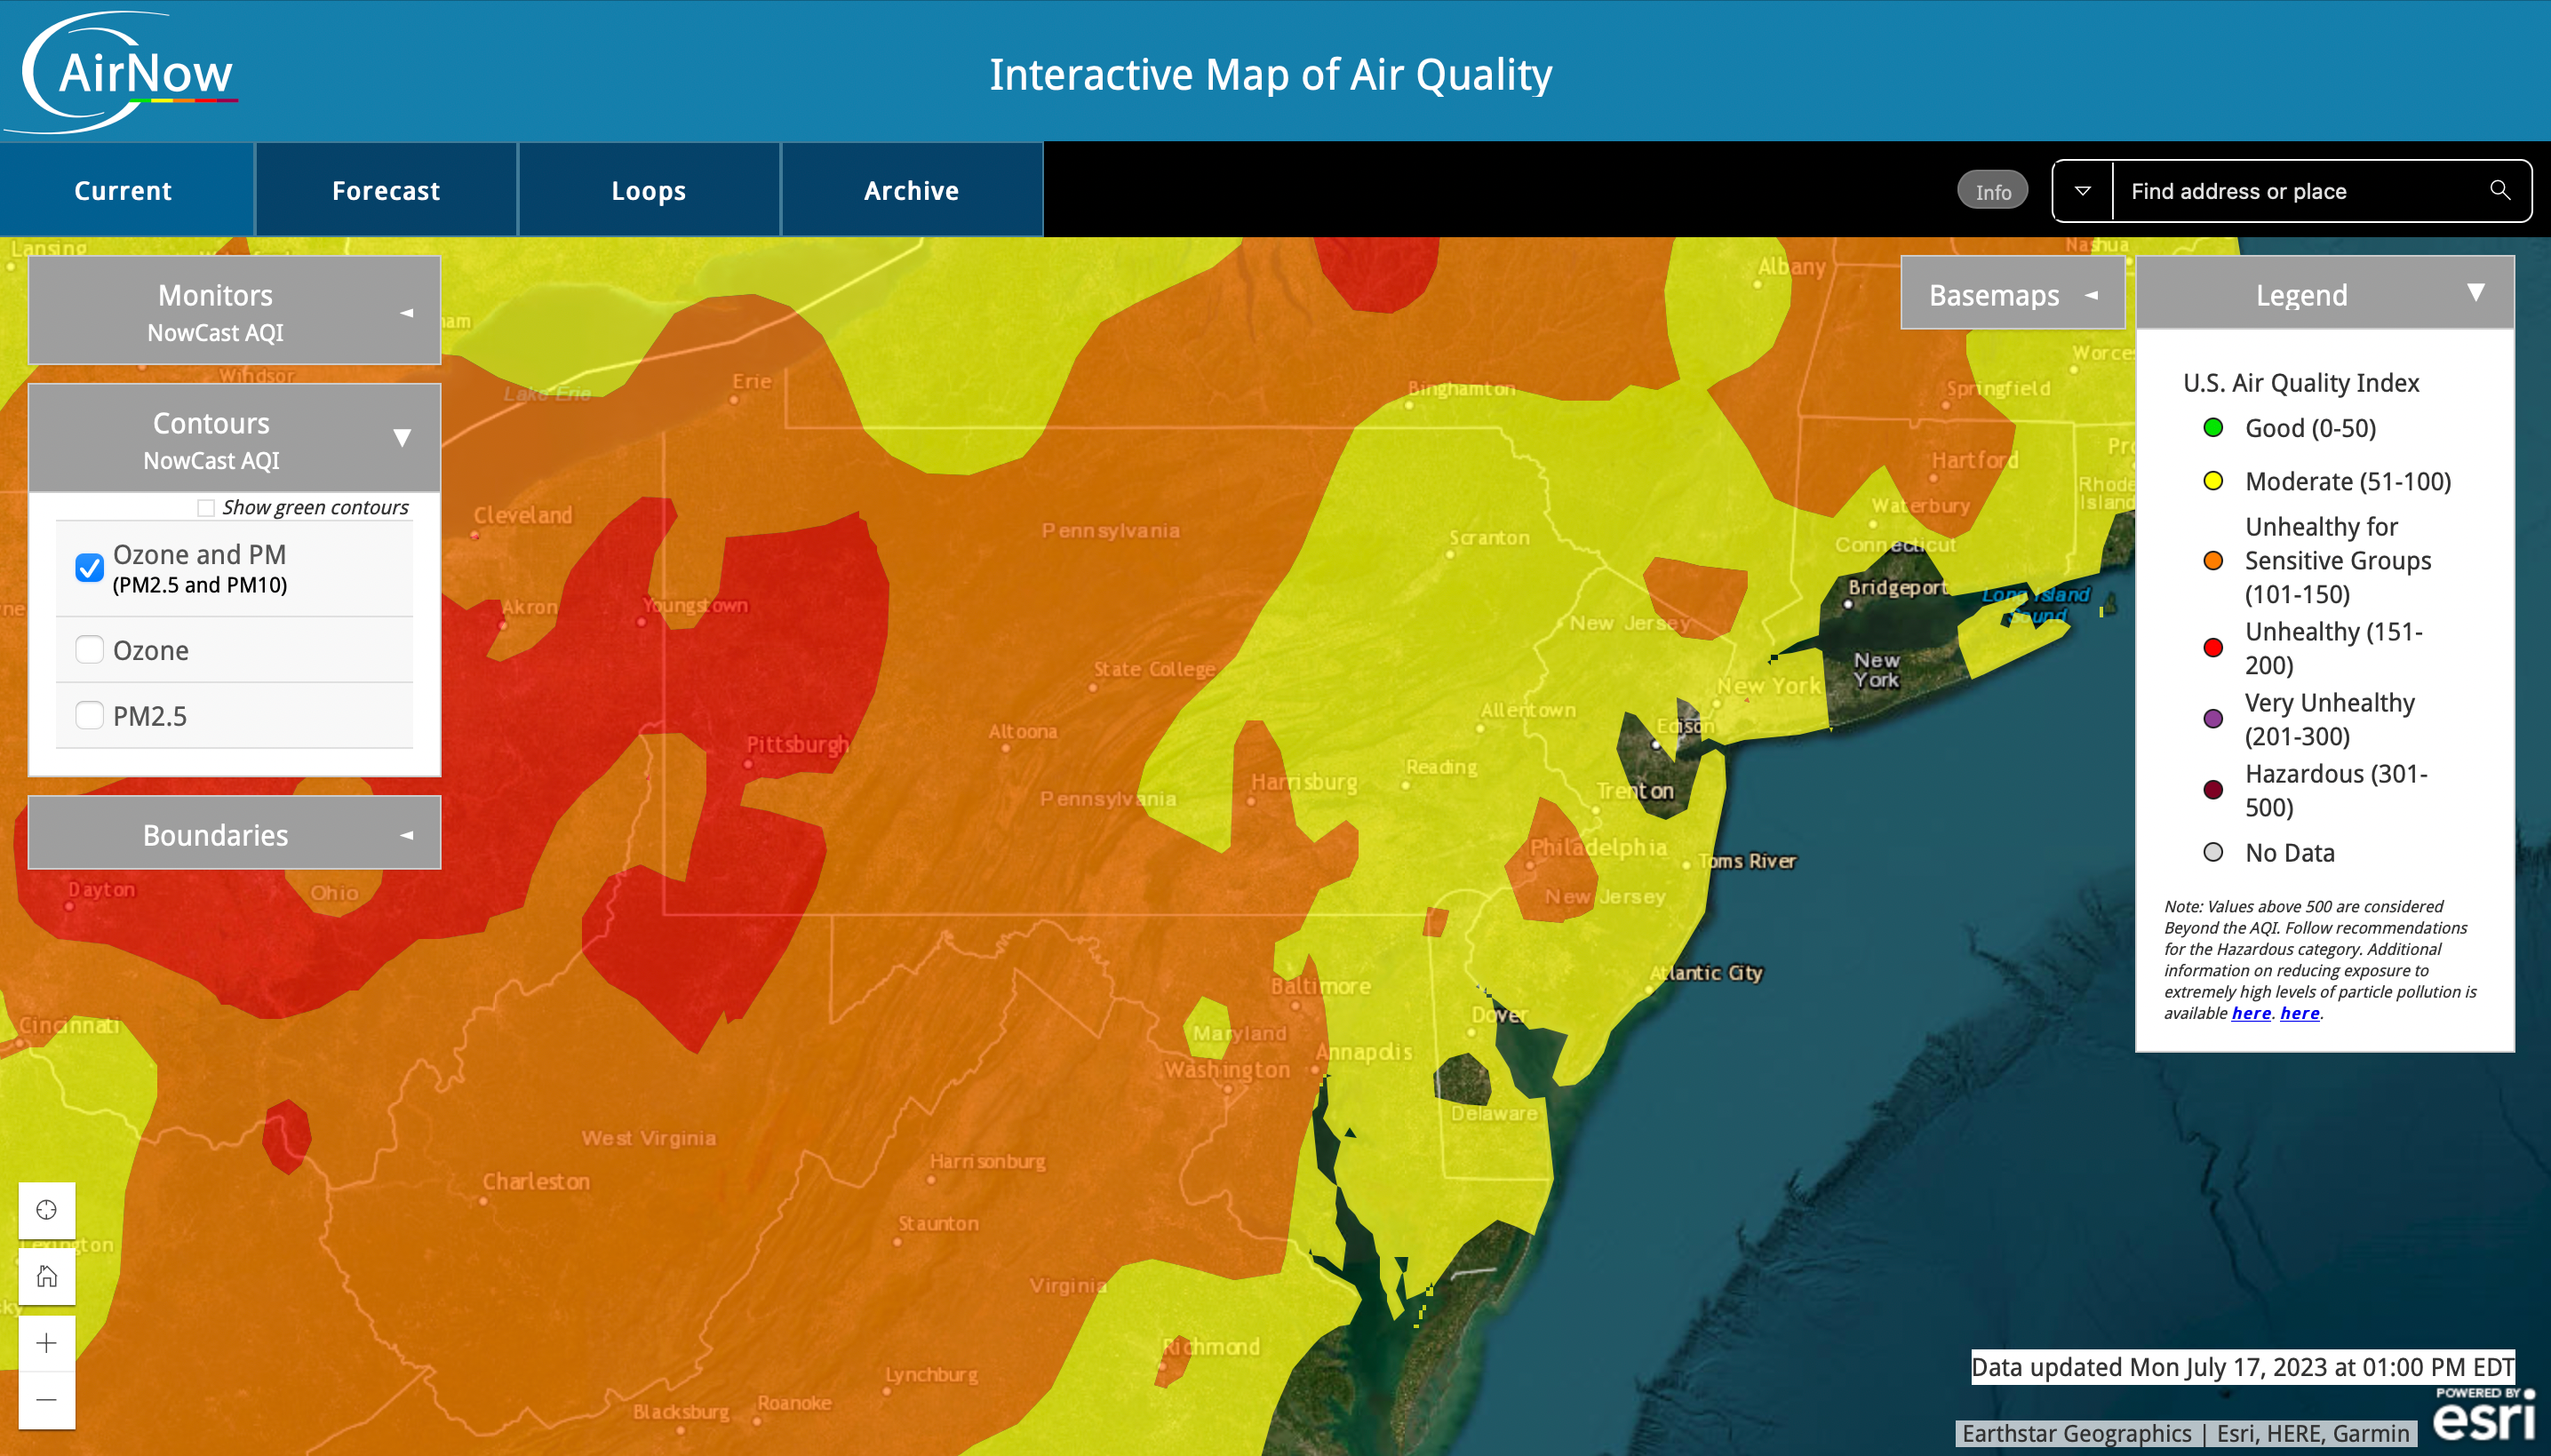2551x1456 pixels.
Task: Zoom out with the minus button
Action: (47, 1399)
